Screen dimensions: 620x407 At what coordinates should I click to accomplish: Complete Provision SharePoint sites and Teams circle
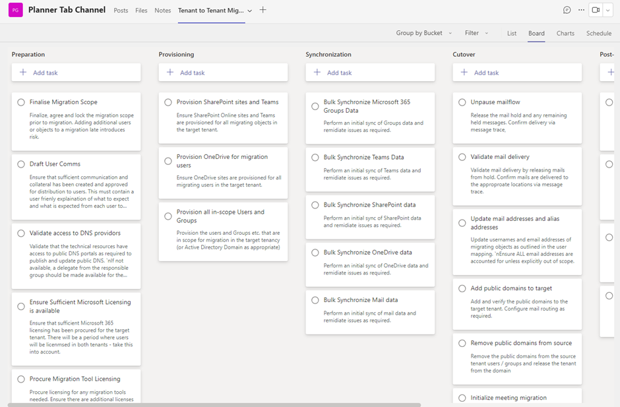point(168,102)
